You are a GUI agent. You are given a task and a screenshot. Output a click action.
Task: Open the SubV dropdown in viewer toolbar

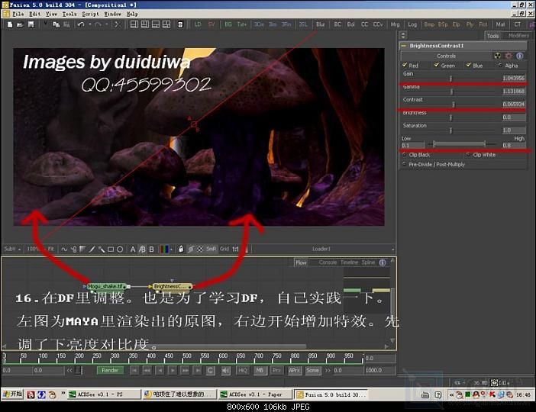coord(12,249)
